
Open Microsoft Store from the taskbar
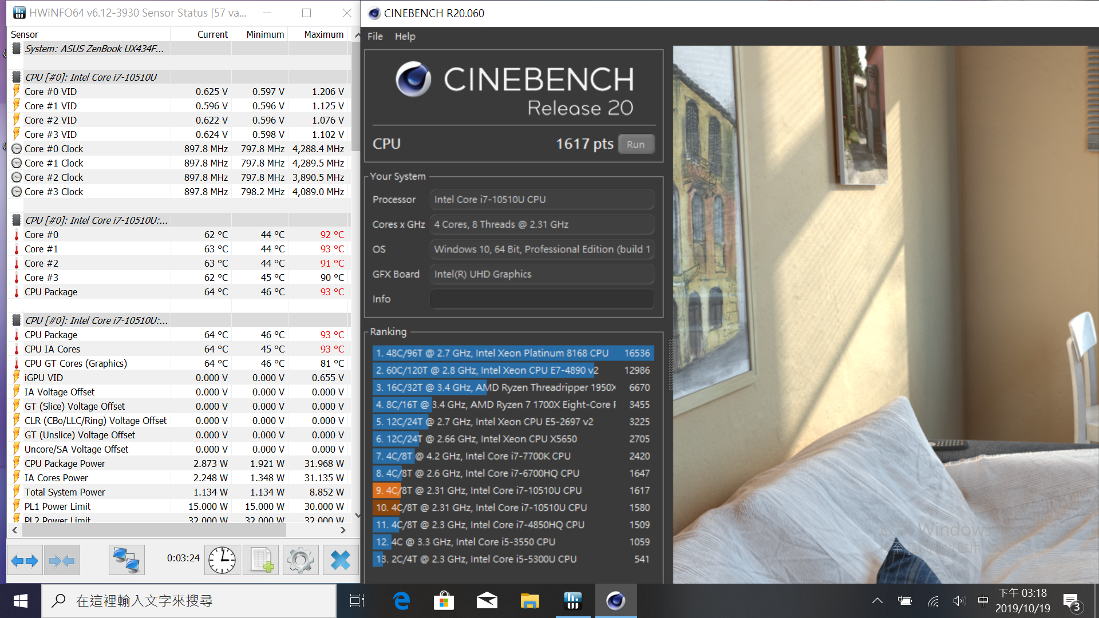[444, 601]
